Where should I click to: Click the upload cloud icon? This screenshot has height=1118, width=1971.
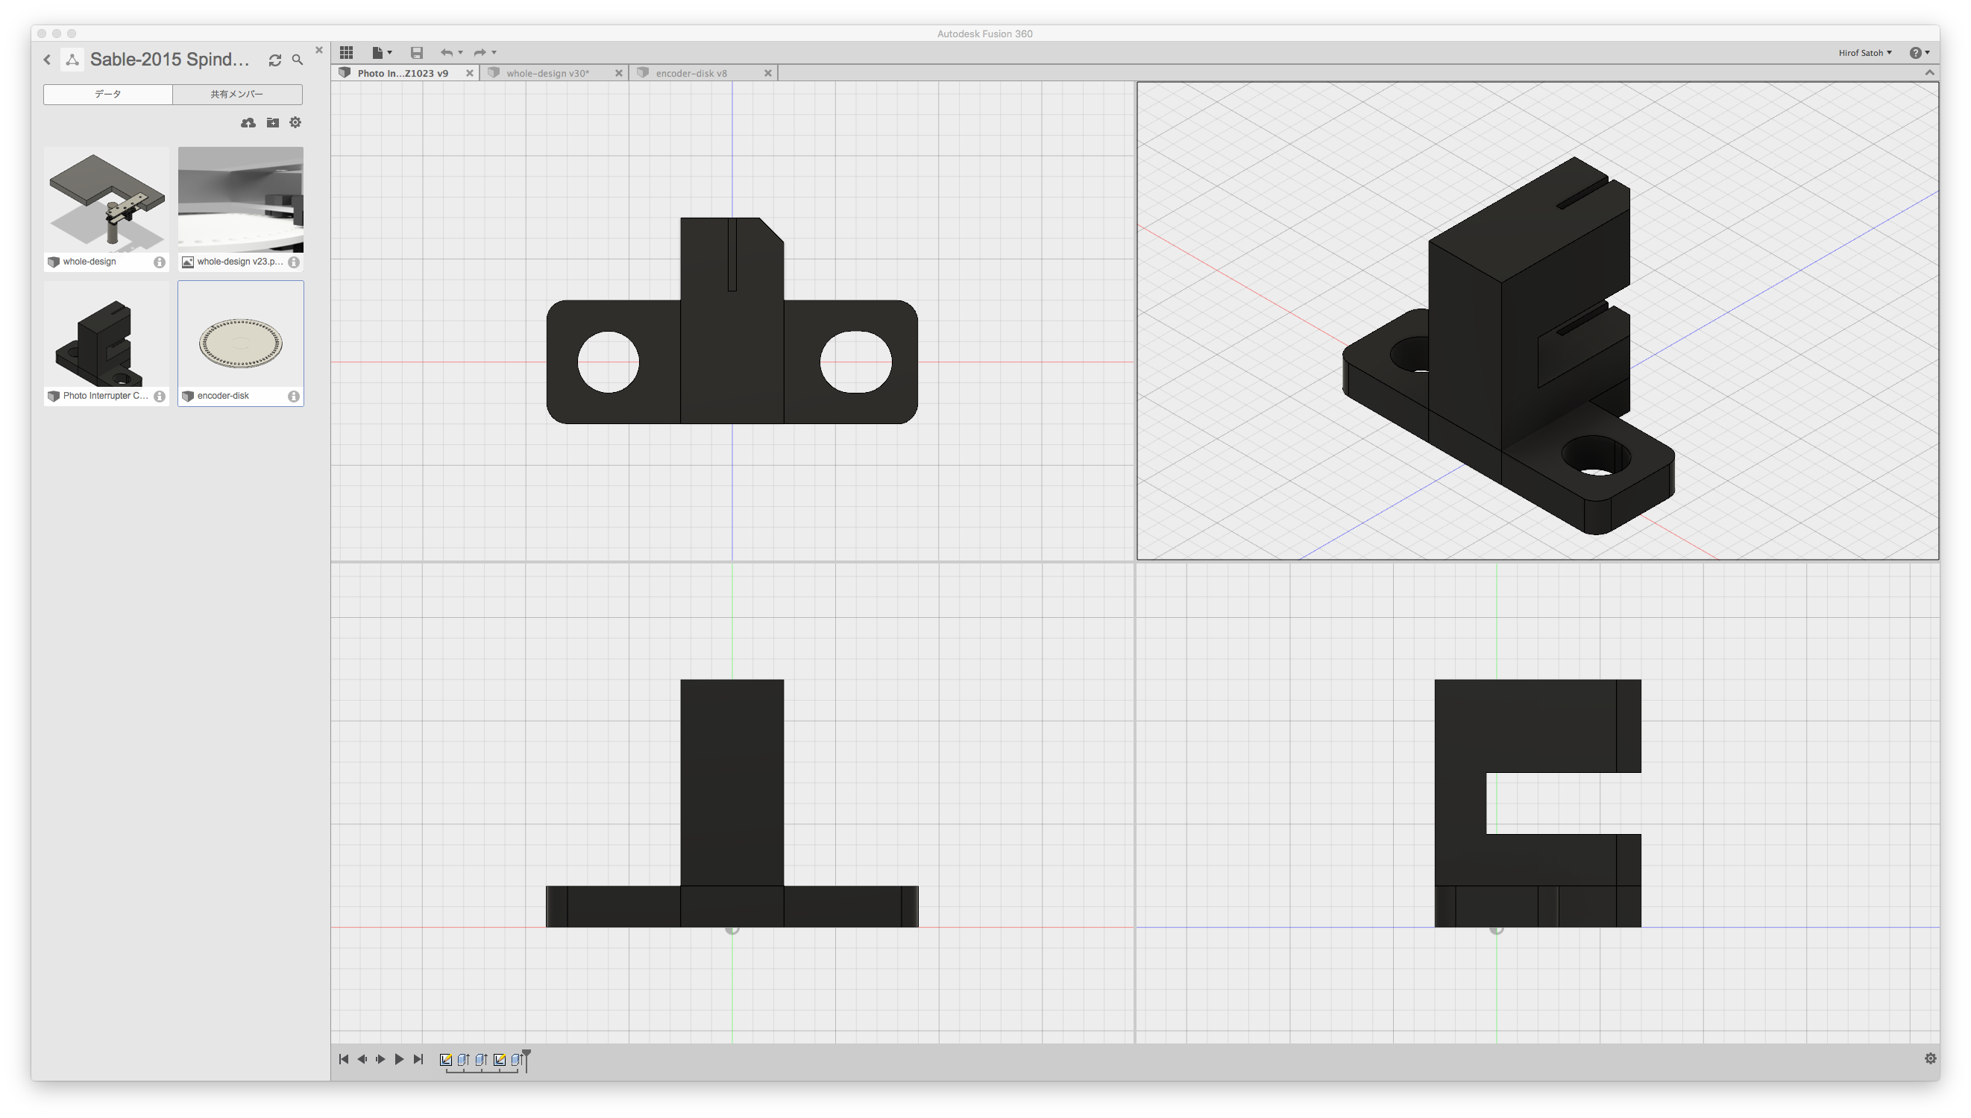(248, 123)
